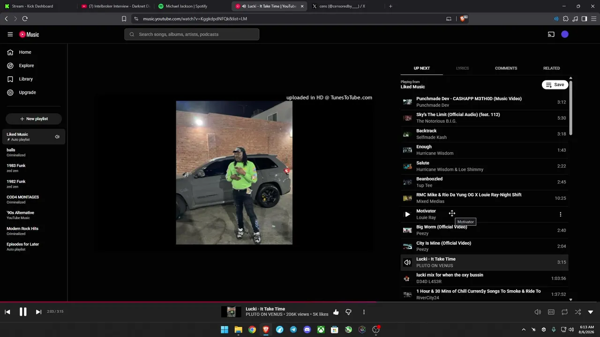The image size is (600, 337).
Task: Open the browser extensions menu
Action: coord(566,19)
